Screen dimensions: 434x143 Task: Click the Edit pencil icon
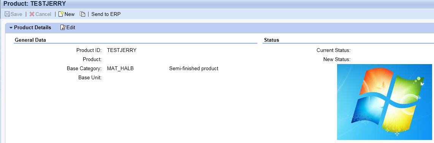coord(63,27)
